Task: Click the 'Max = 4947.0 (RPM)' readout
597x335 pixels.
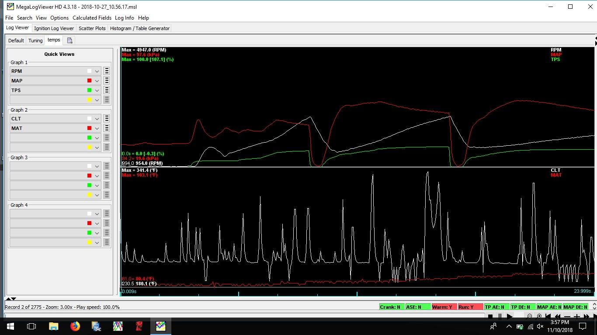Action: pos(144,50)
